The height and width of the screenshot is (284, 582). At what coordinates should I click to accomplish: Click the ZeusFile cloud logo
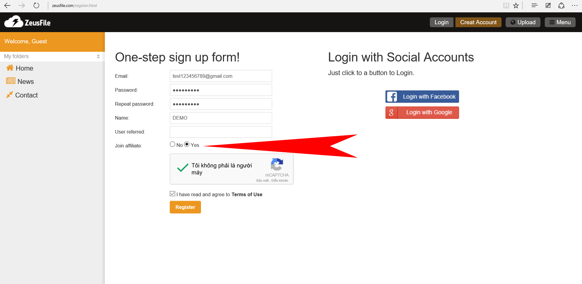14,22
